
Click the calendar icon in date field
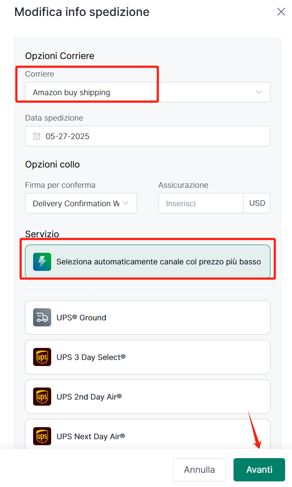coord(37,136)
